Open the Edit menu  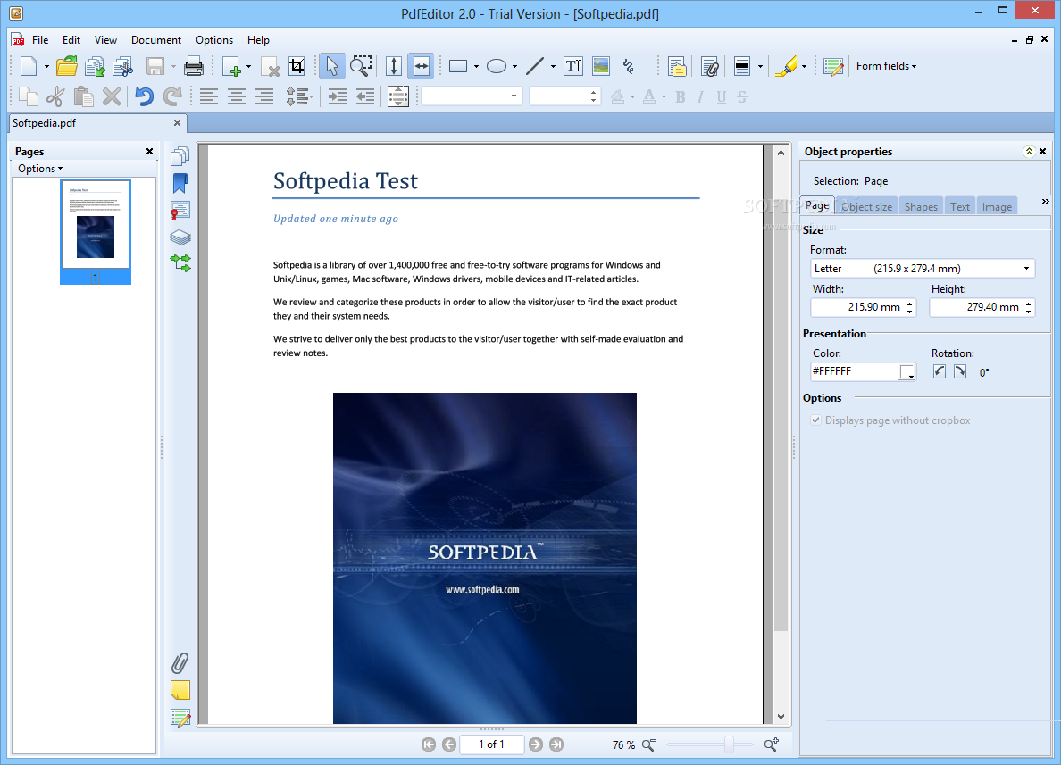(x=71, y=40)
